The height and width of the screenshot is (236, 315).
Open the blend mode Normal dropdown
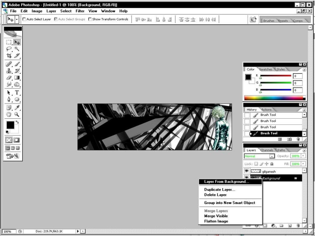point(272,156)
